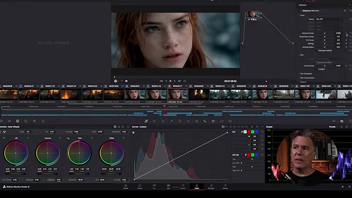
Task: Select the active Color Wheels palette icon
Action: tap(18, 121)
